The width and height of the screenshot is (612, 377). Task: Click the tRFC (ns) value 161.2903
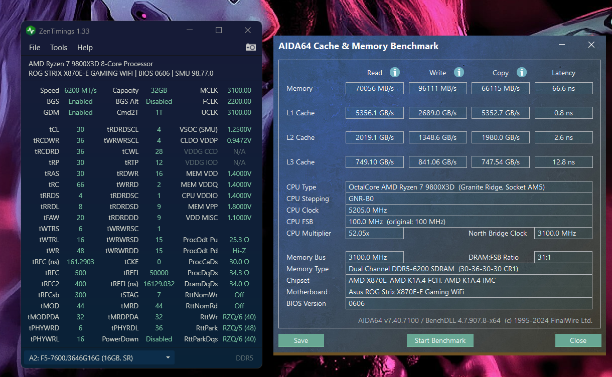[x=80, y=262]
